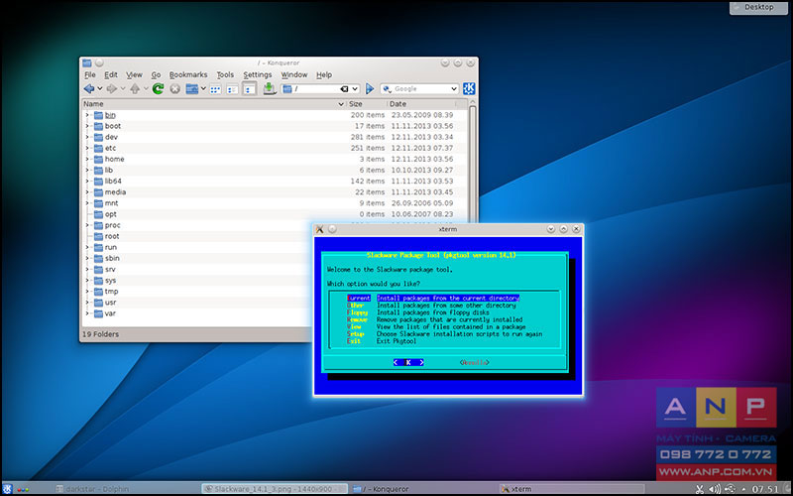Viewport: 793px width, 496px height.
Task: Click into the Google search field
Action: point(420,89)
